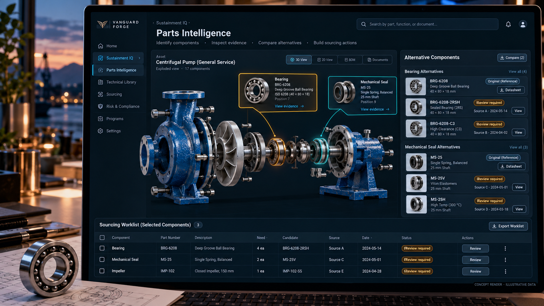Click the Bearing row Review button
Screen dimensions: 544x306
click(475, 248)
